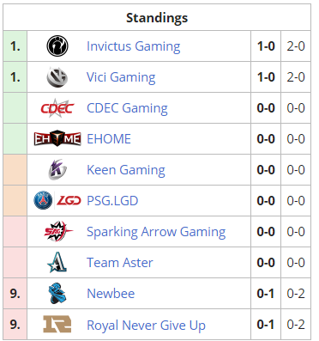Image resolution: width=319 pixels, height=341 pixels.
Task: Click the Royal Never Give Up link
Action: coord(146,326)
